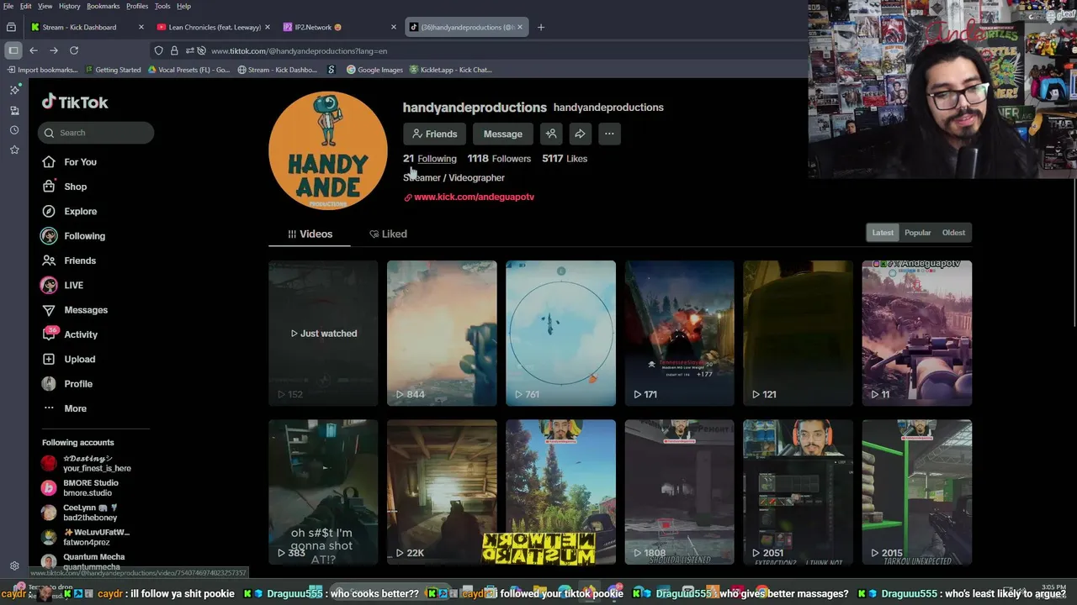
Task: Open the video with 11 views
Action: point(916,334)
